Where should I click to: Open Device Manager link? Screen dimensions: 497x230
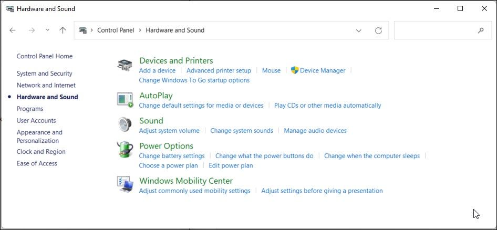(323, 71)
